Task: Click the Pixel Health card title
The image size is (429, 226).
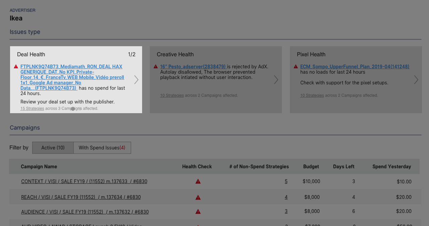Action: [x=311, y=54]
